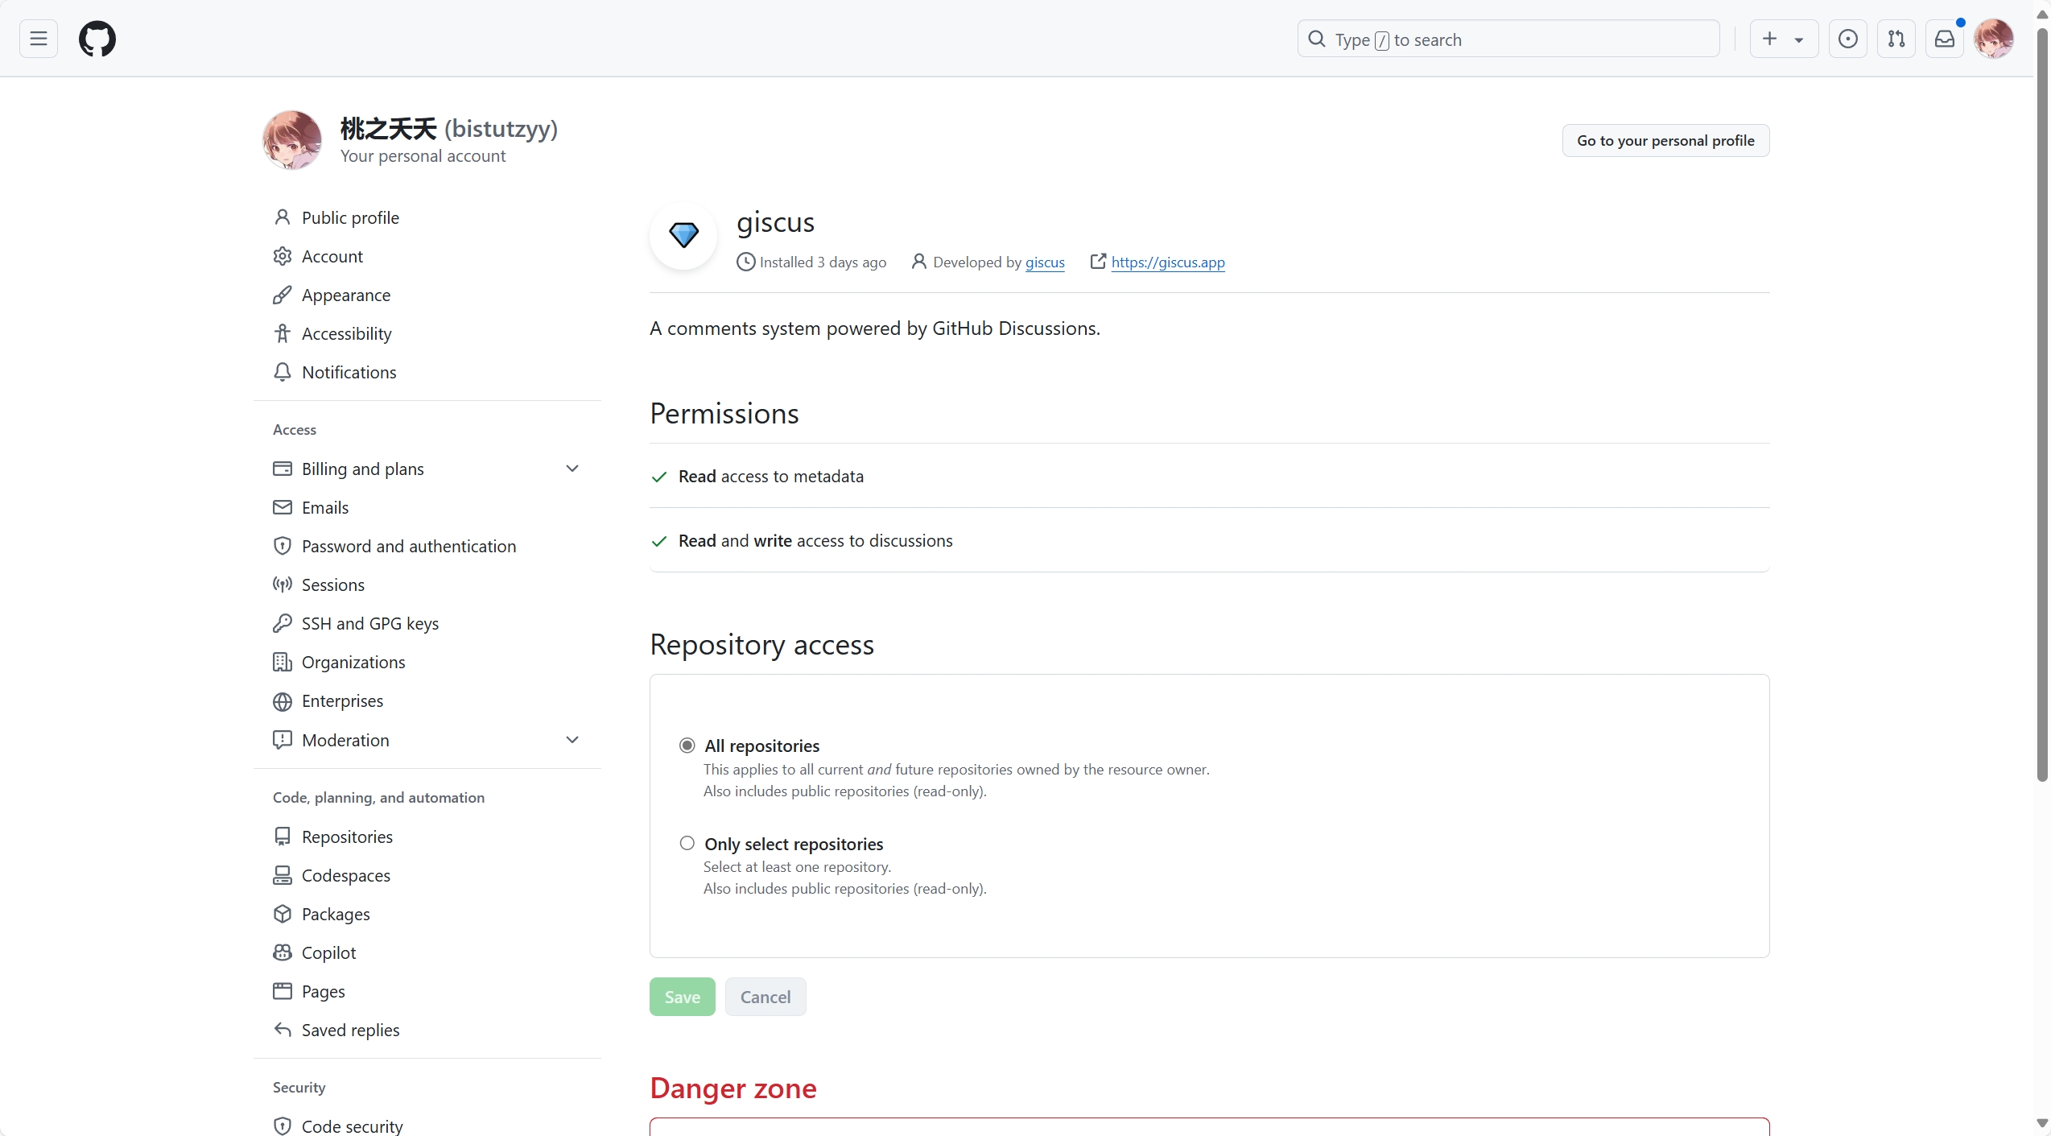Click 'Read and write access to discussions' text
The width and height of the screenshot is (2051, 1136).
click(815, 541)
